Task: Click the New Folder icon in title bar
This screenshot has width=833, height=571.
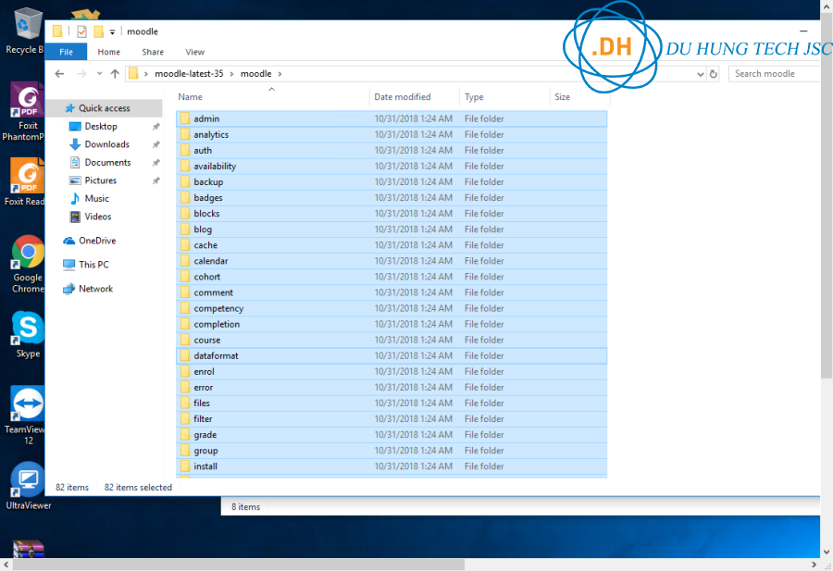Action: tap(98, 31)
